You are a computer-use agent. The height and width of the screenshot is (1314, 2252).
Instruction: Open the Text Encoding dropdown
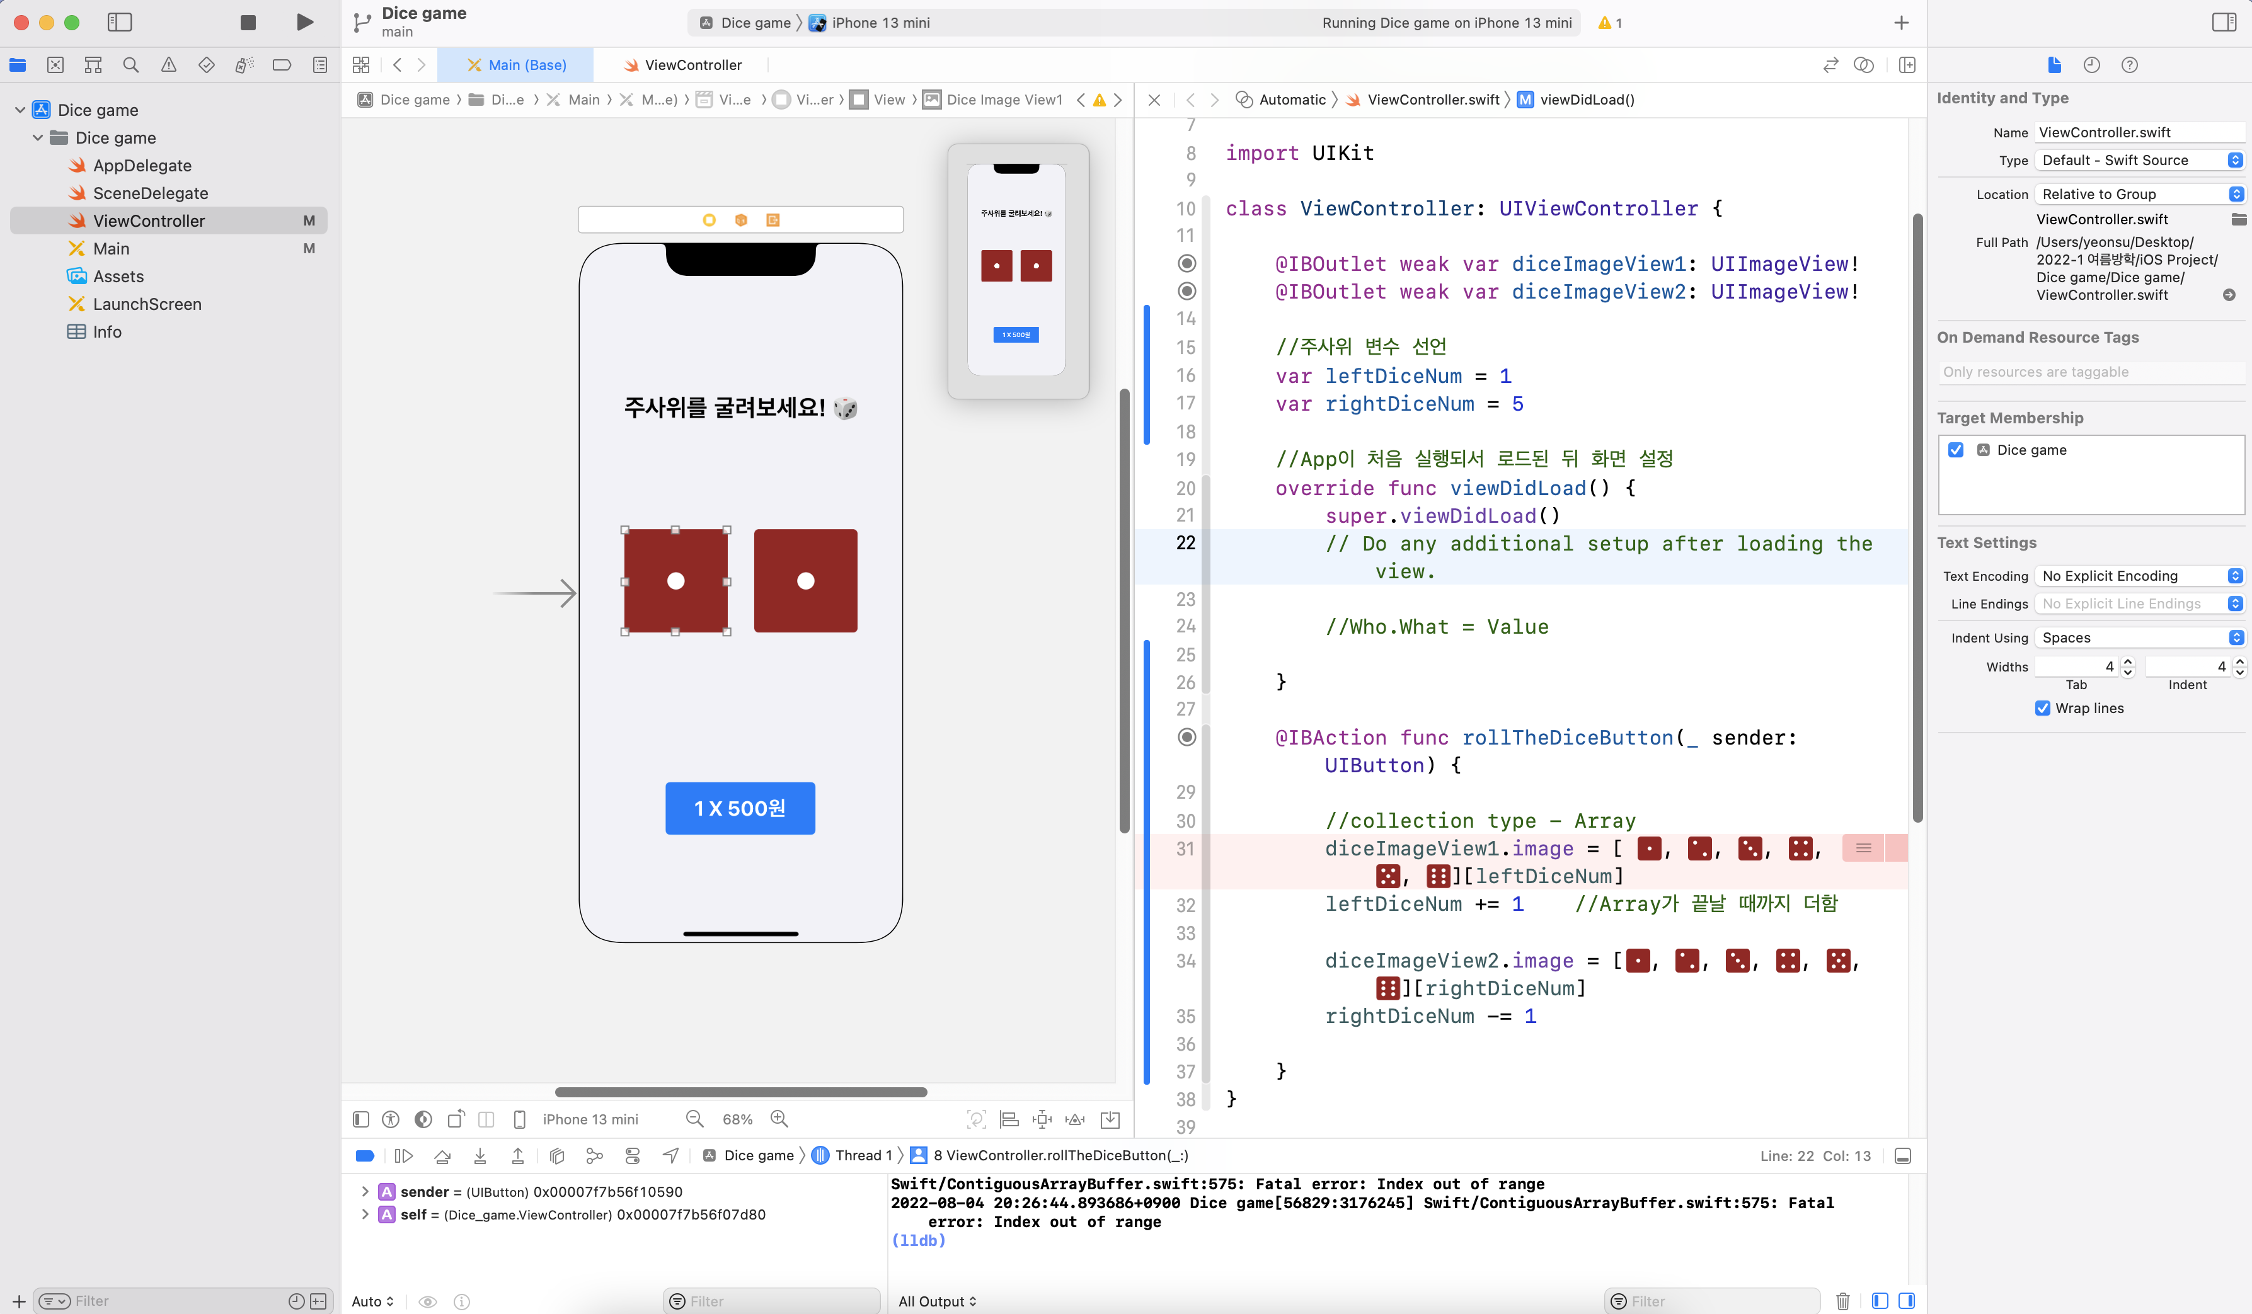2139,576
